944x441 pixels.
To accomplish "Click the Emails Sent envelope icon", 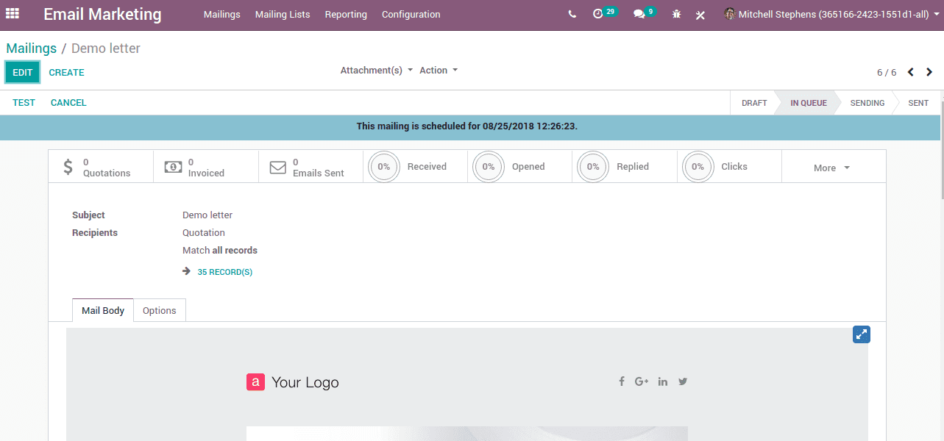I will click(277, 166).
